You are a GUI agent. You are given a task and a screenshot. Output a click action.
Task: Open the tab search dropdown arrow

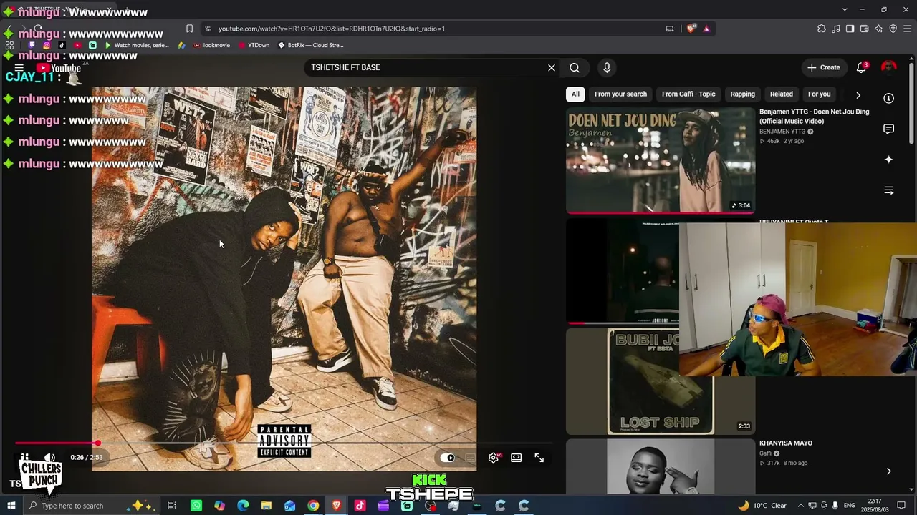point(845,9)
